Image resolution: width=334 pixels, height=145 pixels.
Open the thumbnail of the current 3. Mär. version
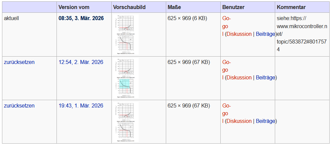tap(125, 34)
